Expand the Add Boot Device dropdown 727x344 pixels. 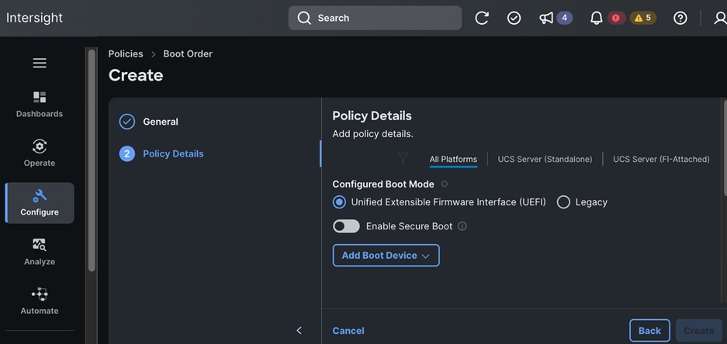[x=386, y=256]
